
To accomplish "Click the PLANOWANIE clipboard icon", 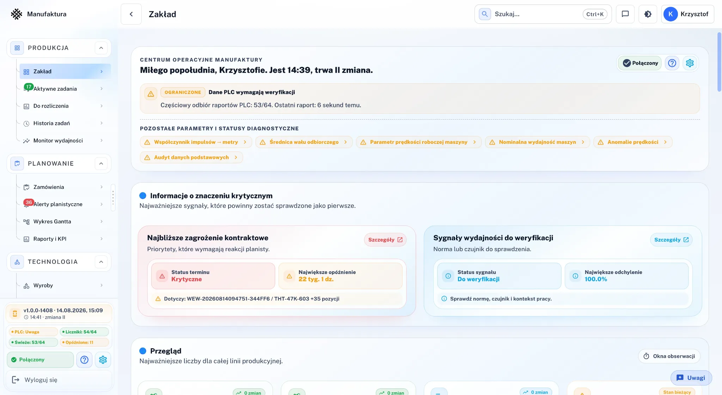I will [17, 164].
